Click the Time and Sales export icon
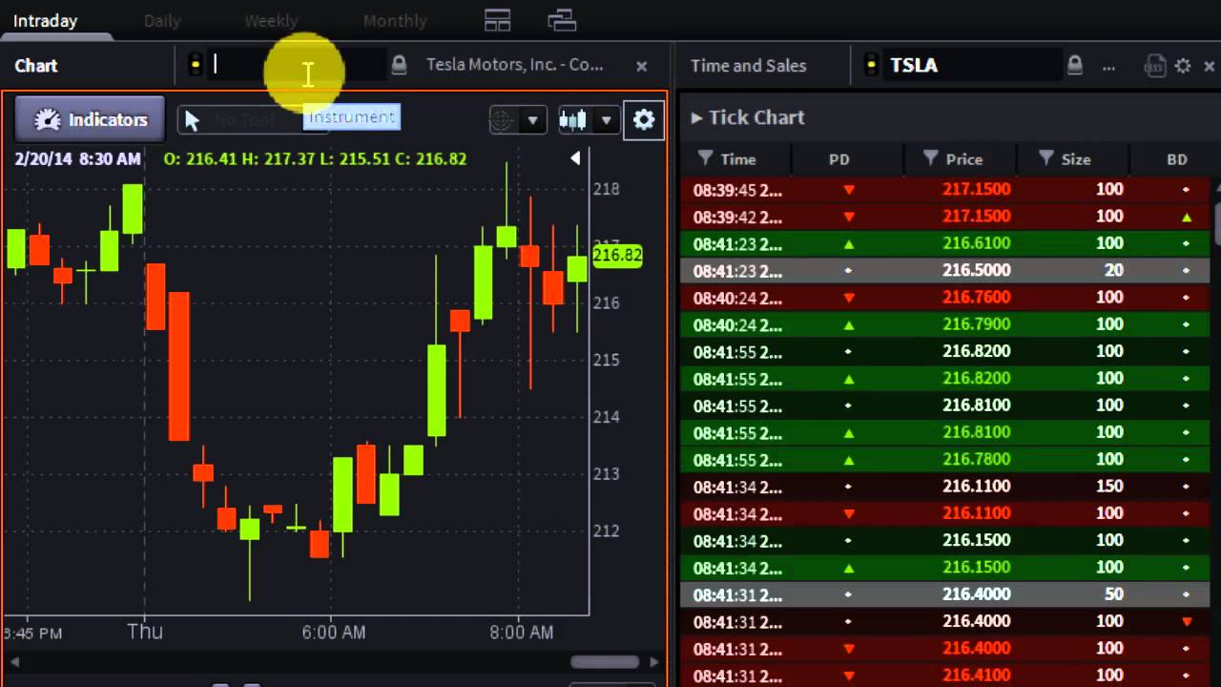The height and width of the screenshot is (687, 1221). 1154,66
